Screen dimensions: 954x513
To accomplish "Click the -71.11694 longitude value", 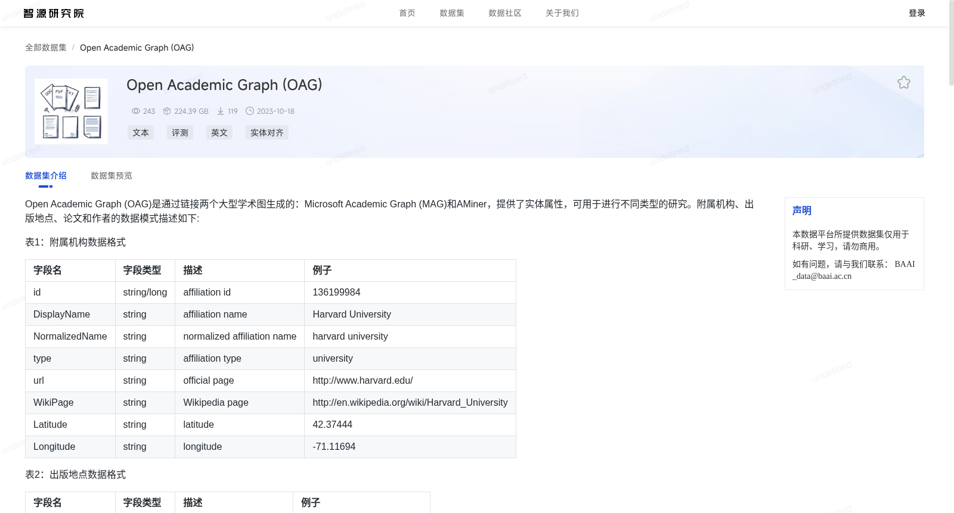I will click(x=410, y=447).
